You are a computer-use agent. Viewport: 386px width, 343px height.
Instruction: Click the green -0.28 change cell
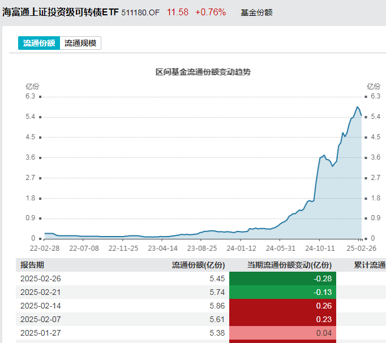282,278
